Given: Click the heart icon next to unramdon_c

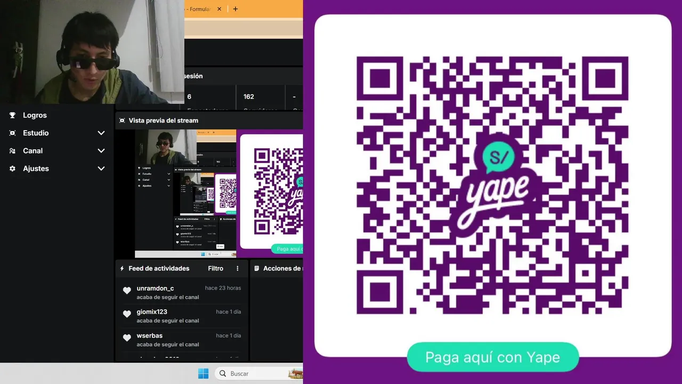Looking at the screenshot, I should (x=127, y=291).
